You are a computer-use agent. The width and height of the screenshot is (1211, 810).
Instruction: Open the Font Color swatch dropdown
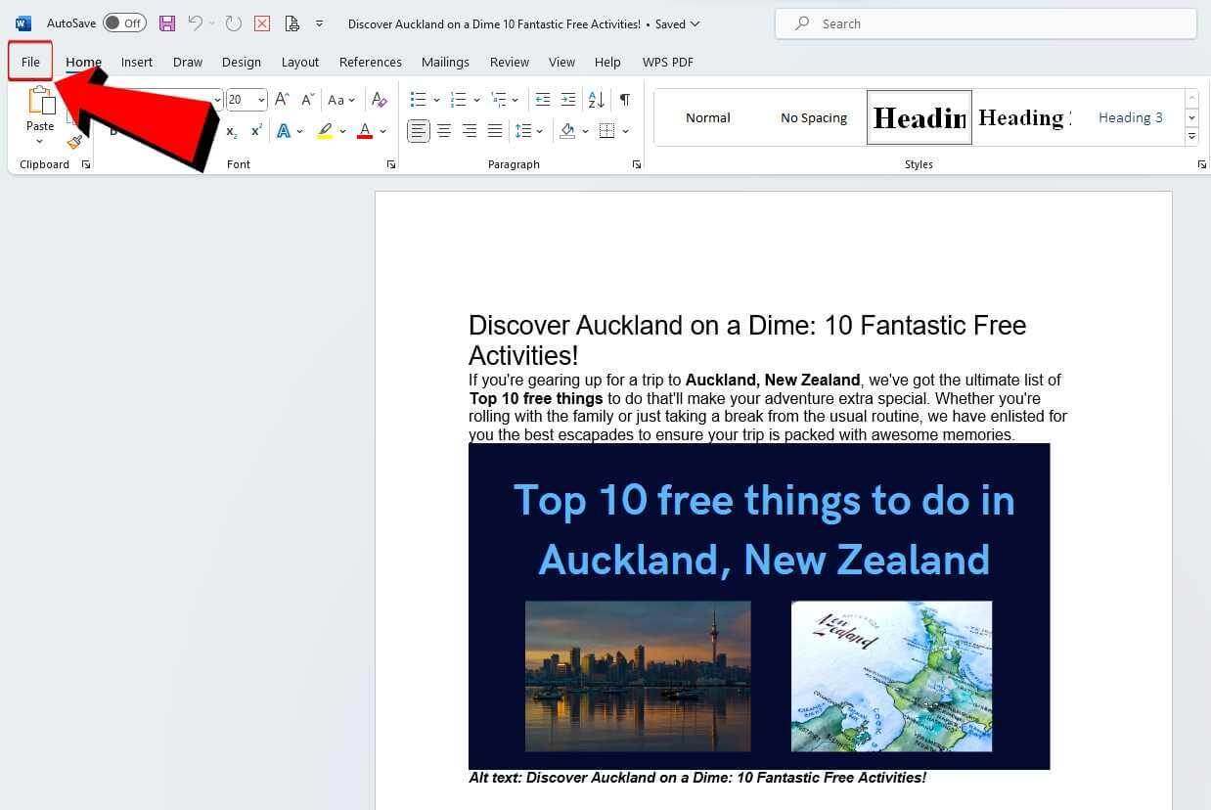coord(381,131)
